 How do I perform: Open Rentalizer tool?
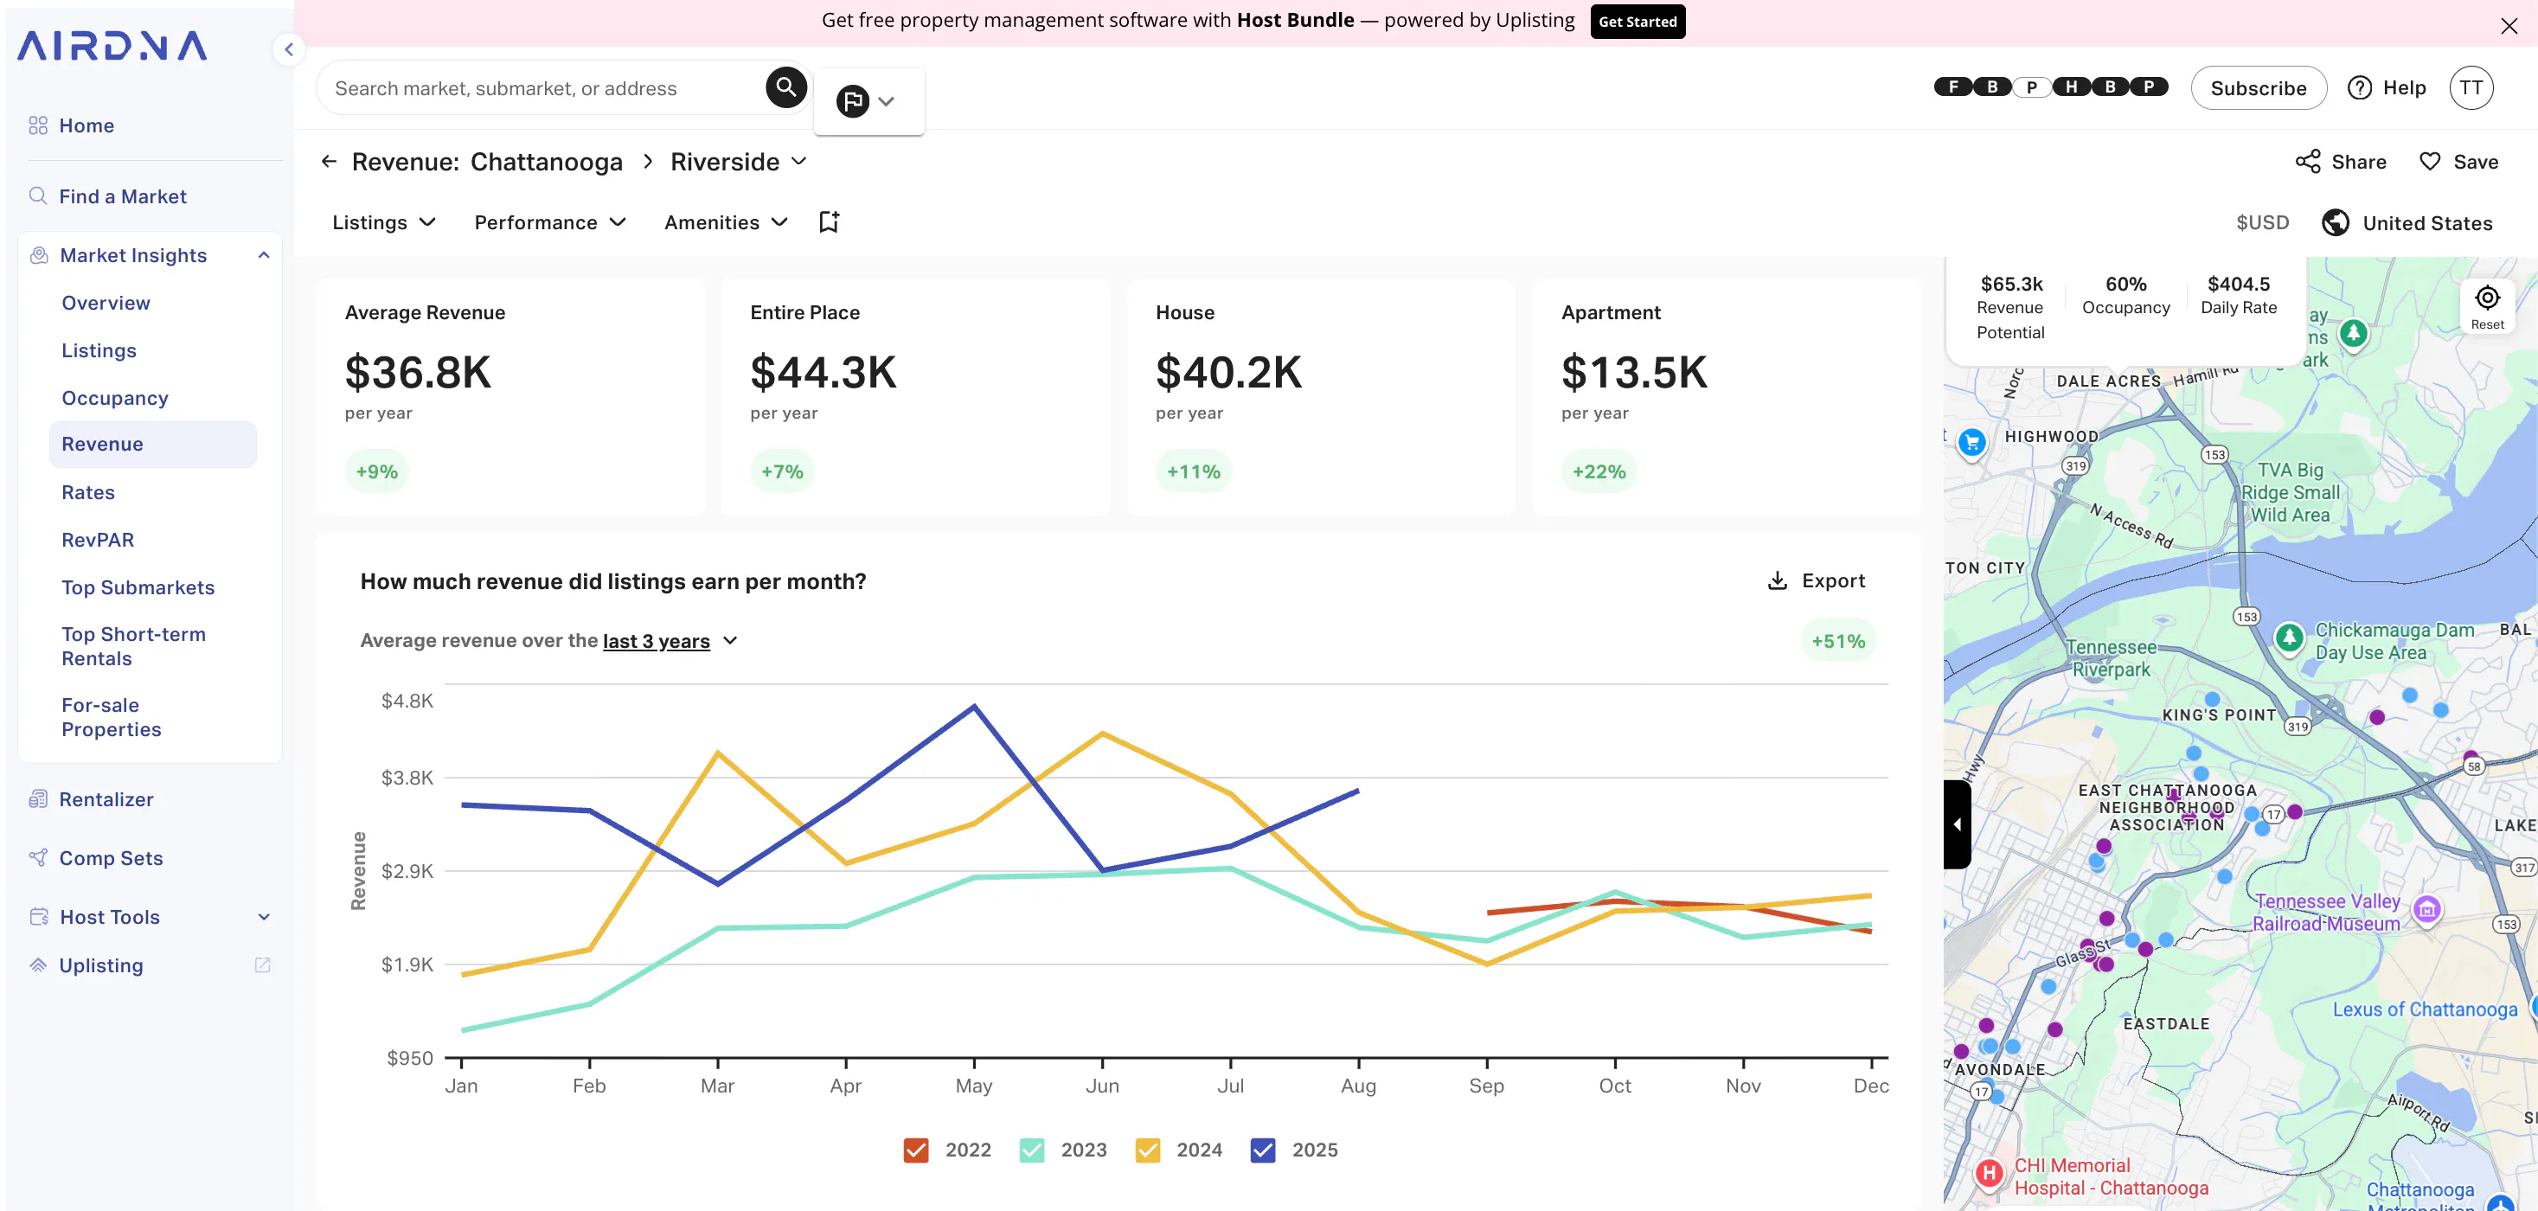click(106, 799)
